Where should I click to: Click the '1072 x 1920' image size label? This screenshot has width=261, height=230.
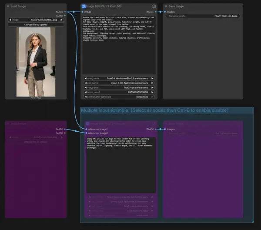tap(36, 98)
